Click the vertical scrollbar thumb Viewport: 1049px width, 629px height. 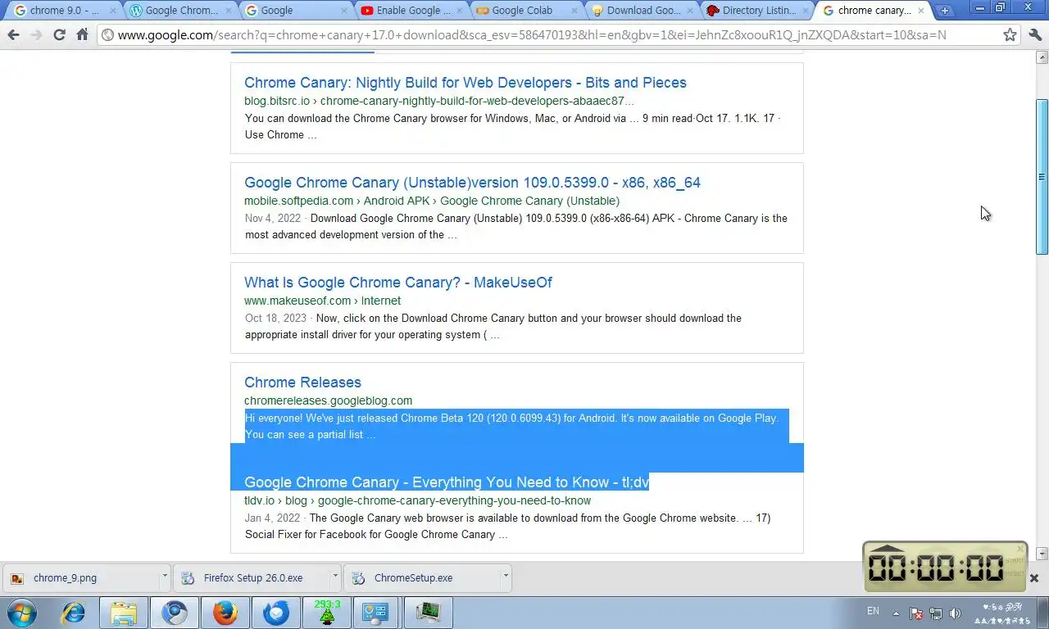(1042, 177)
